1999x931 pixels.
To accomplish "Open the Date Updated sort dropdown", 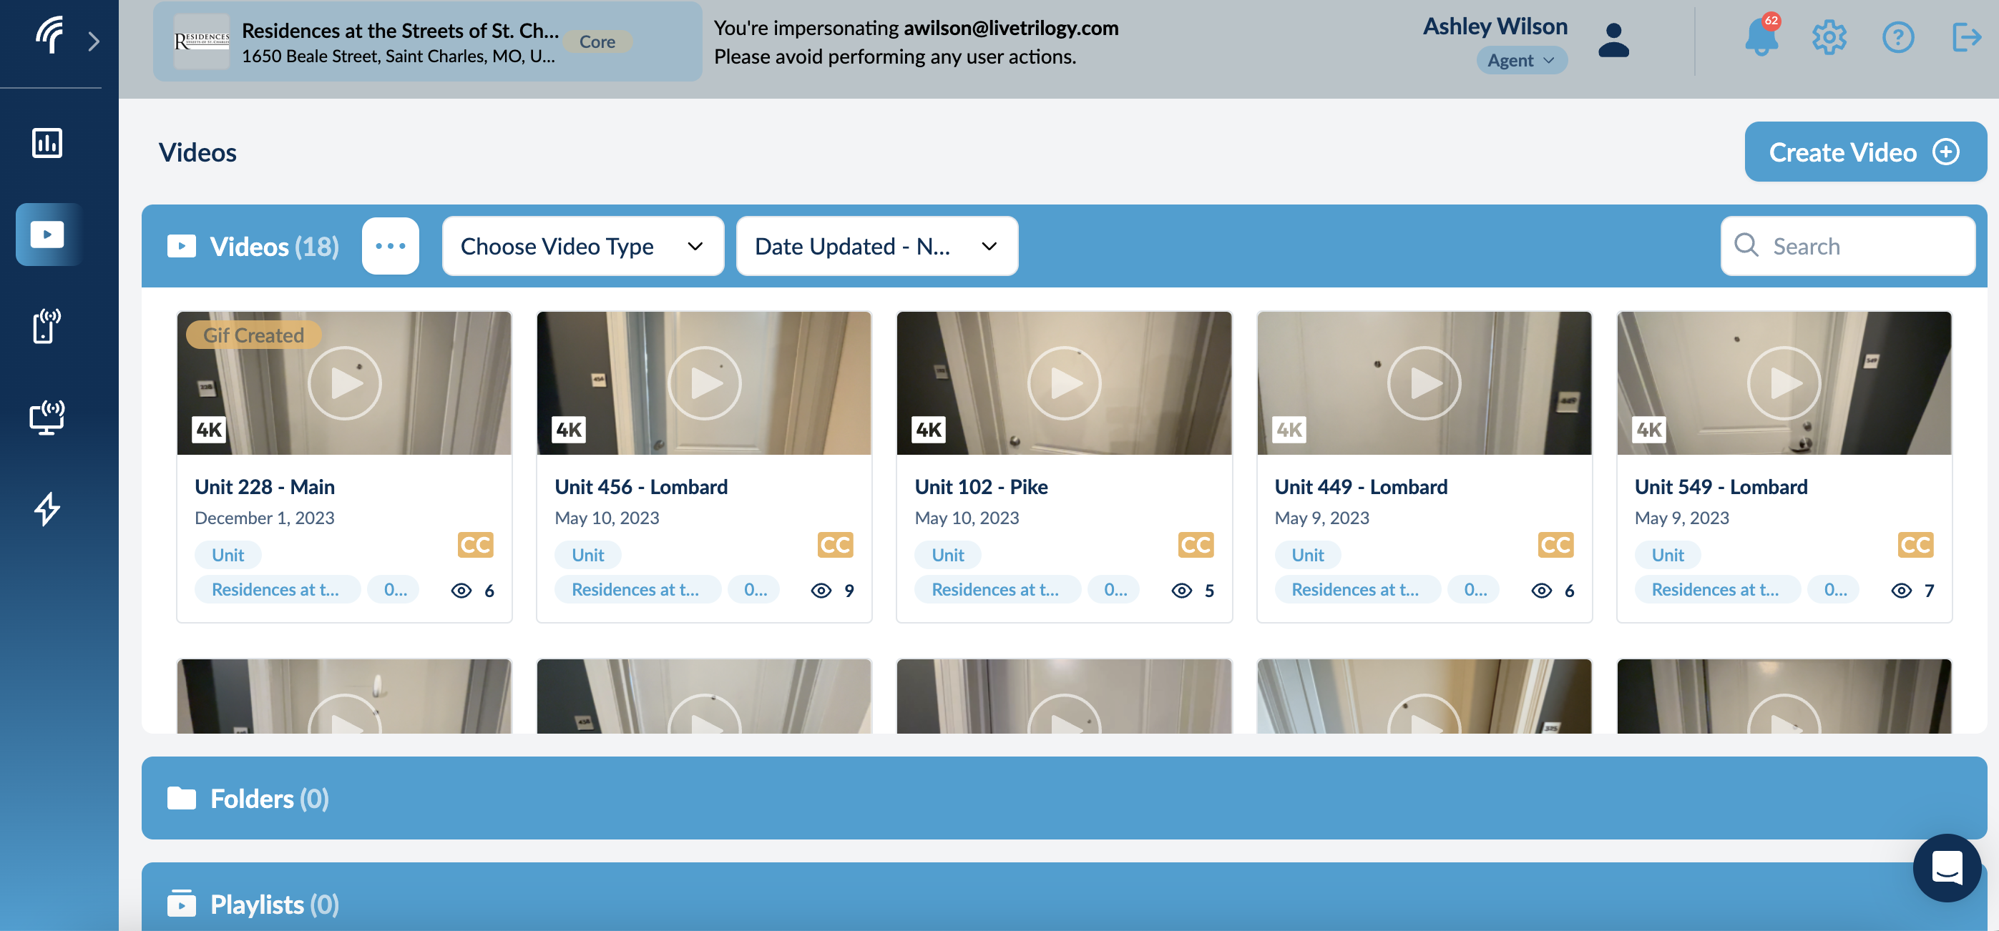I will 876,246.
